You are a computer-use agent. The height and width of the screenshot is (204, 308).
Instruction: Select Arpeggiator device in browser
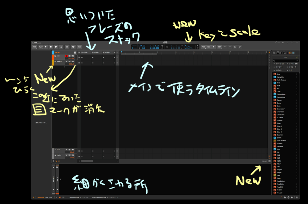(x=286, y=77)
